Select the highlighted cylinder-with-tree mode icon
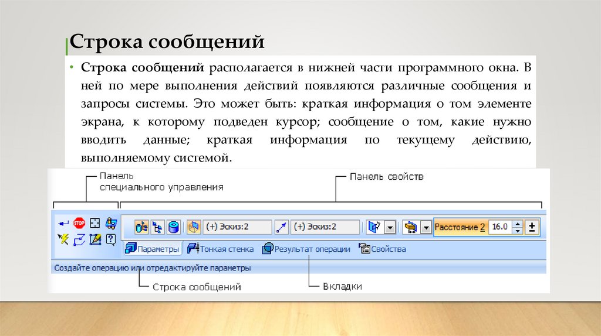The image size is (601, 336). point(141,227)
